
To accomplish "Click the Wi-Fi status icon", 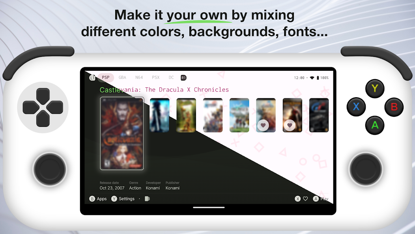I will click(x=312, y=78).
